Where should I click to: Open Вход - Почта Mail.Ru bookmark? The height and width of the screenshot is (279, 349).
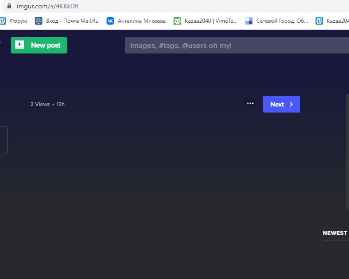click(x=72, y=21)
